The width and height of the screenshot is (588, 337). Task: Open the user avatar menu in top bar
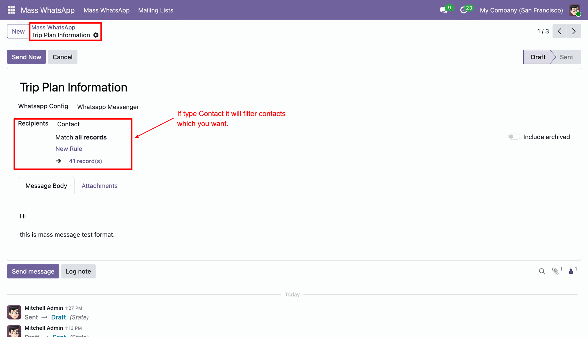tap(575, 10)
